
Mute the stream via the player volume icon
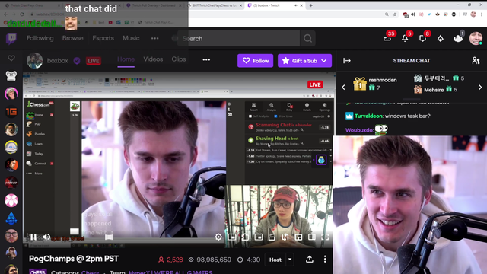[46, 237]
